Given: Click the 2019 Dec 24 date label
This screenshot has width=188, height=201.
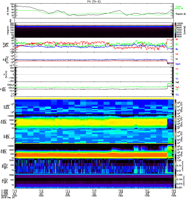Looking at the screenshot, I should pos(8,197).
